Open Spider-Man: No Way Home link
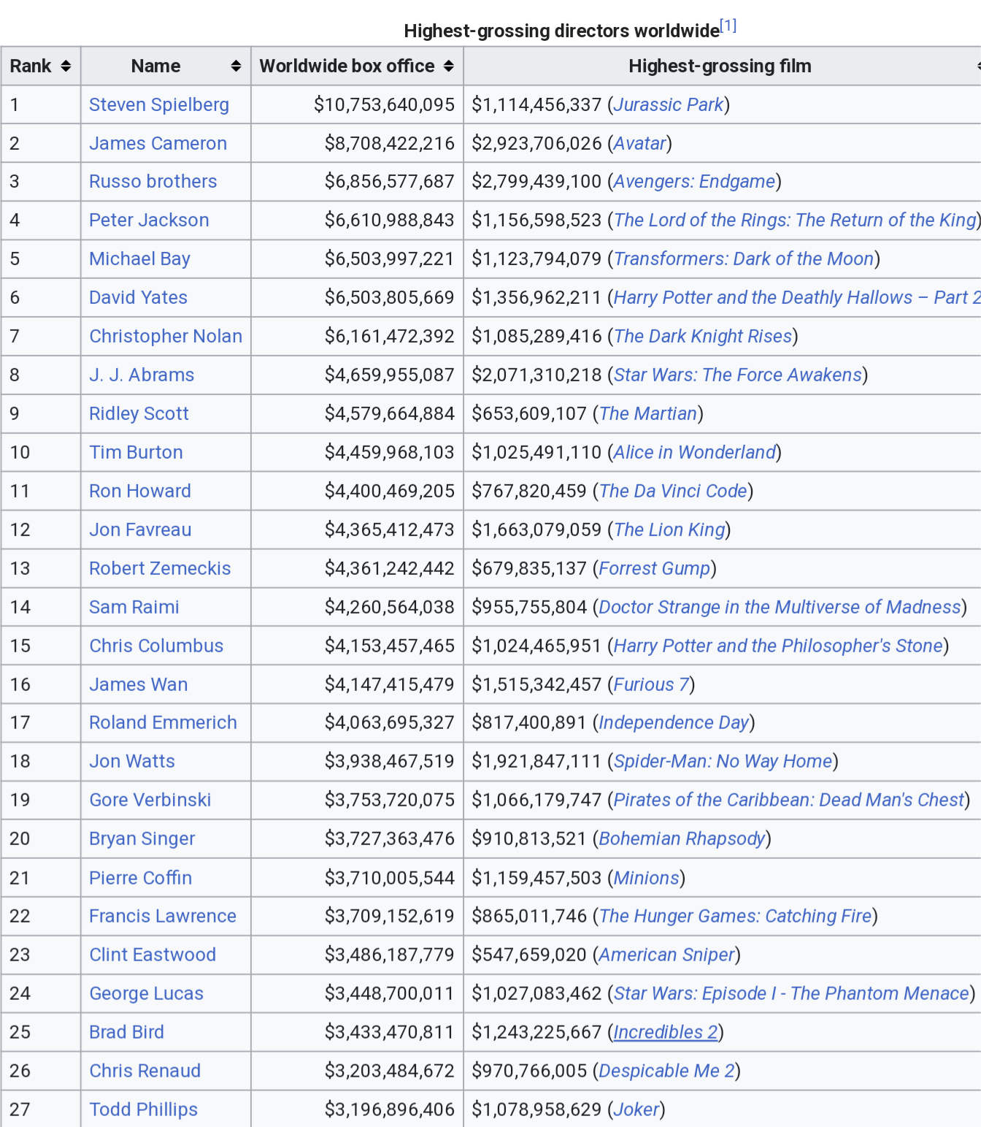 pyautogui.click(x=723, y=762)
